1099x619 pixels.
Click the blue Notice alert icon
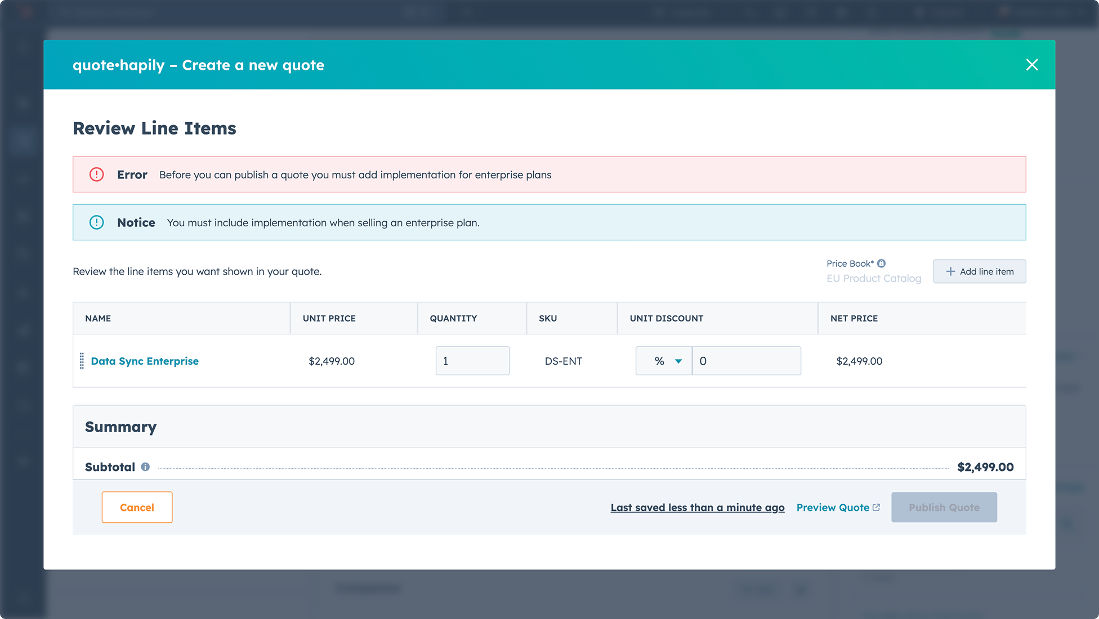[x=97, y=222]
